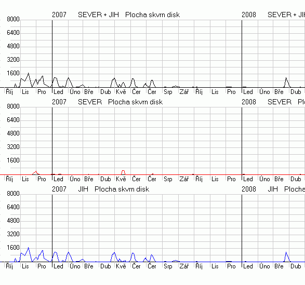305x285 pixels.
Task: Select the 'SEVER + JIH Plocha skvrn disk' title
Action: (x=129, y=15)
